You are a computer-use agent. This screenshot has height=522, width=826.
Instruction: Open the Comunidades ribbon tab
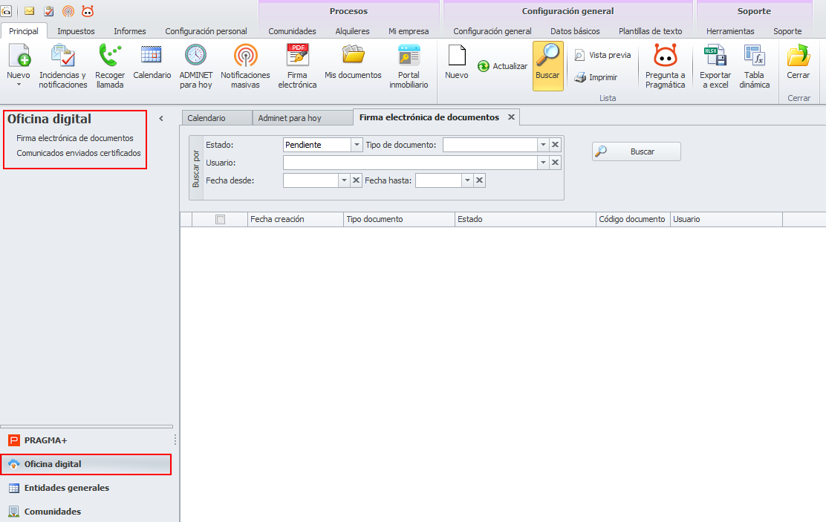click(x=293, y=31)
